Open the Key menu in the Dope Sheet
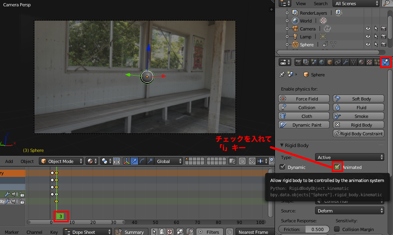This screenshot has height=235, width=393. (x=54, y=232)
